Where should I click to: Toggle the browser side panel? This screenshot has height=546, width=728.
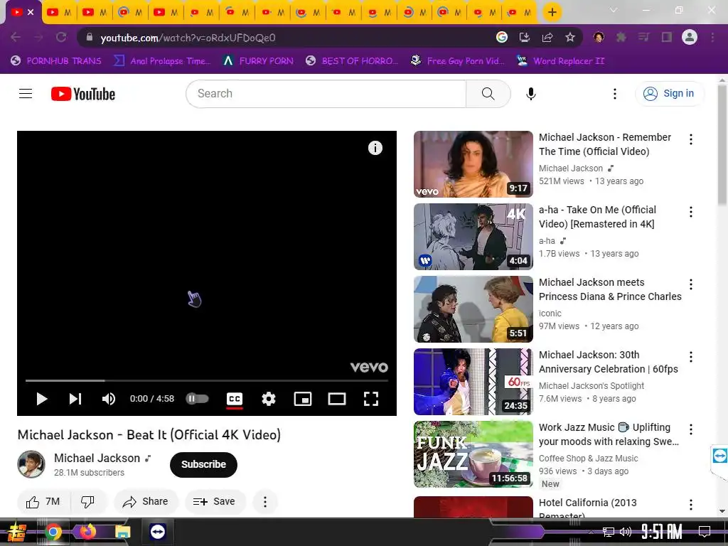click(x=667, y=37)
